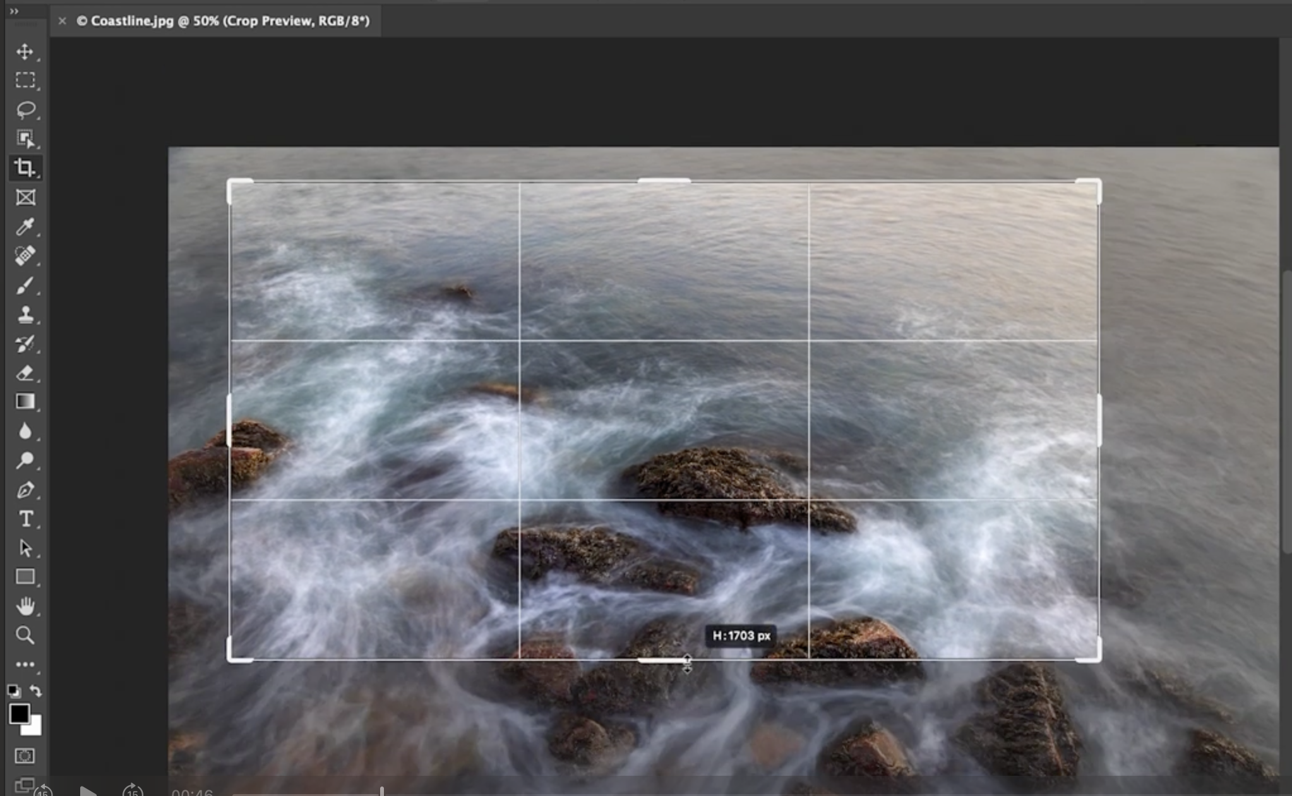Select the Spot Healing Brush tool
Viewport: 1292px width, 796px height.
pos(25,255)
